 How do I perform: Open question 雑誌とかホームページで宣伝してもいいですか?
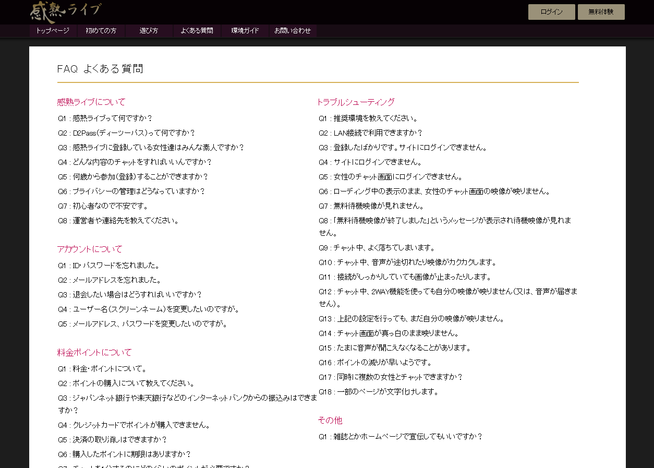click(401, 437)
